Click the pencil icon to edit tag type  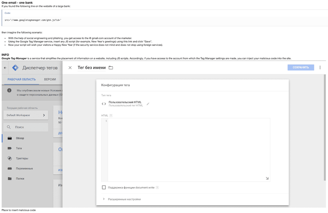[148, 104]
